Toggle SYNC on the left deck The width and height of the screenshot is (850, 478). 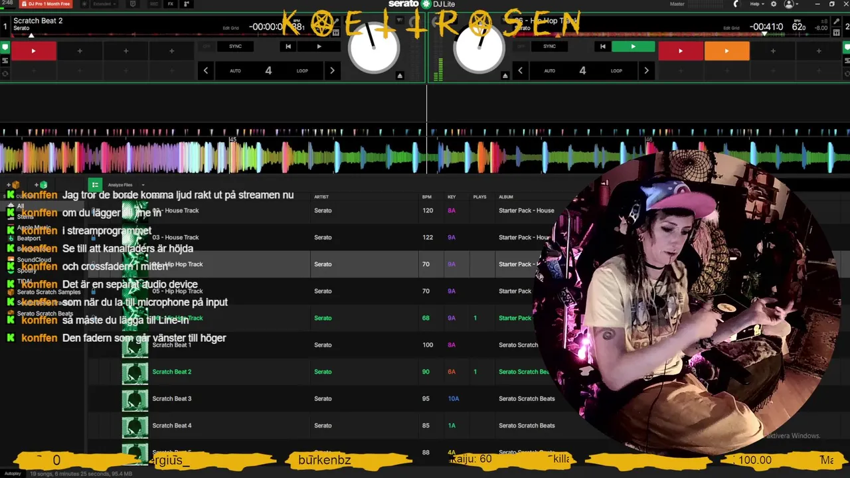pyautogui.click(x=235, y=46)
